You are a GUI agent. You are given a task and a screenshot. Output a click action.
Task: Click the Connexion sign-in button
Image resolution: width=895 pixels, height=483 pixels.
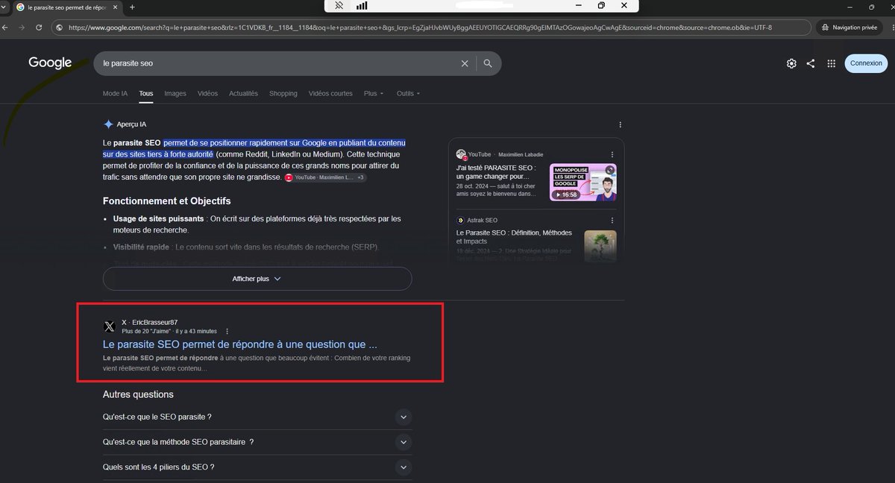(x=866, y=63)
